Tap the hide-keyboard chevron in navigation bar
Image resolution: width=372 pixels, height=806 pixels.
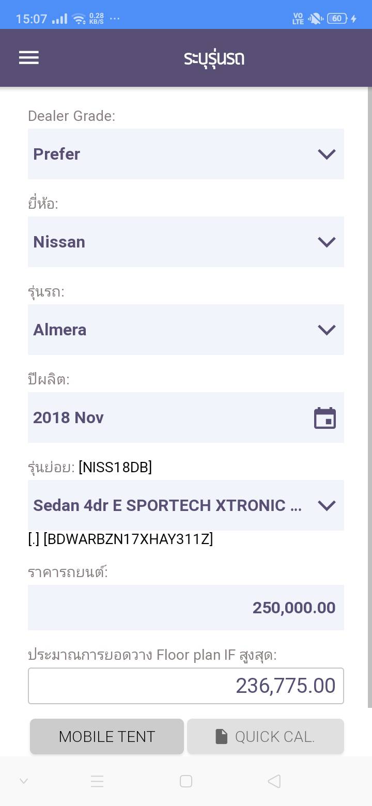(x=24, y=781)
